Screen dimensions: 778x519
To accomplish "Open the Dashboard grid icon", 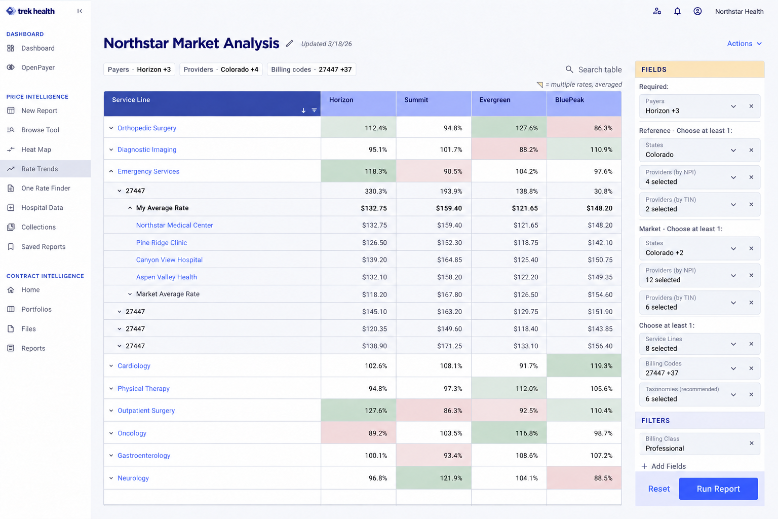I will [11, 48].
